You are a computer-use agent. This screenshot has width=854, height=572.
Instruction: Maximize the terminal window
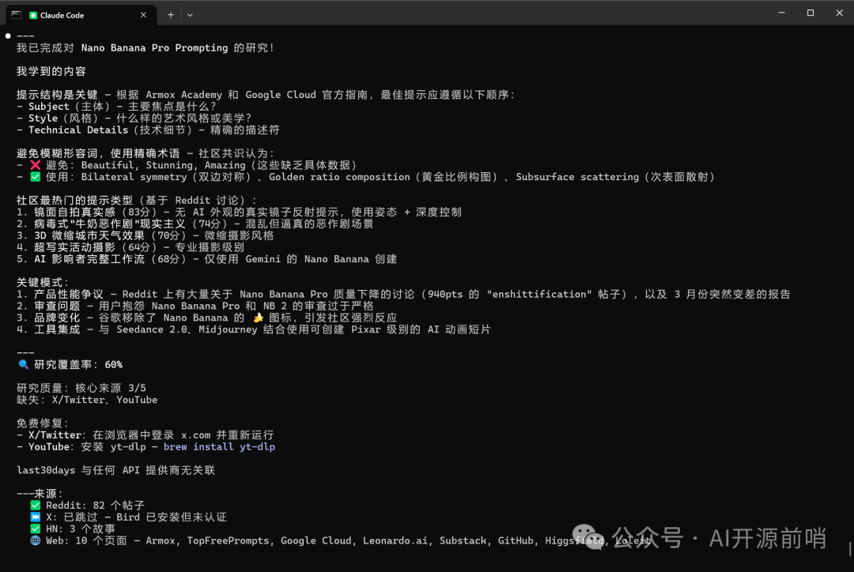[810, 13]
